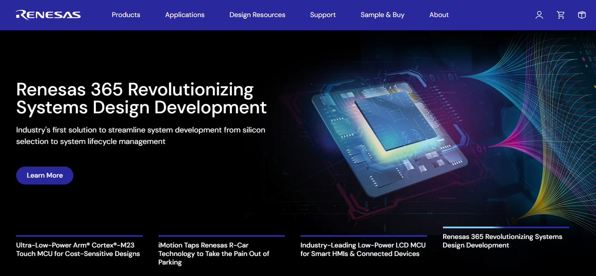Open the shopping cart icon

point(561,15)
